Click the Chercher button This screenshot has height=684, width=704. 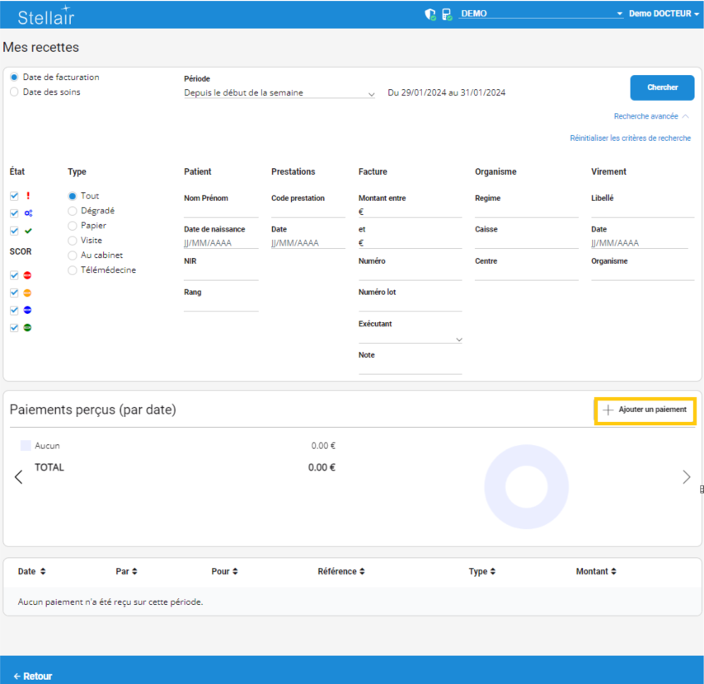(662, 87)
